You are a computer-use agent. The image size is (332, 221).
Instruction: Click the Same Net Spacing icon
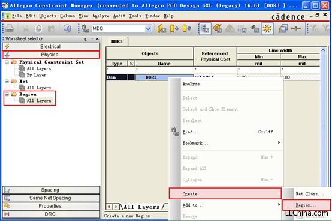[7, 198]
